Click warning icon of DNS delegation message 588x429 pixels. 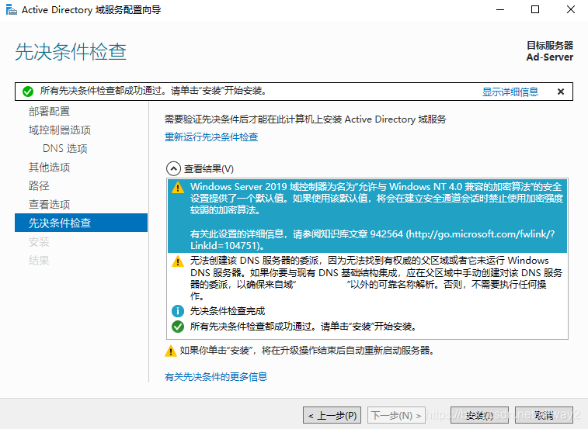pyautogui.click(x=178, y=261)
